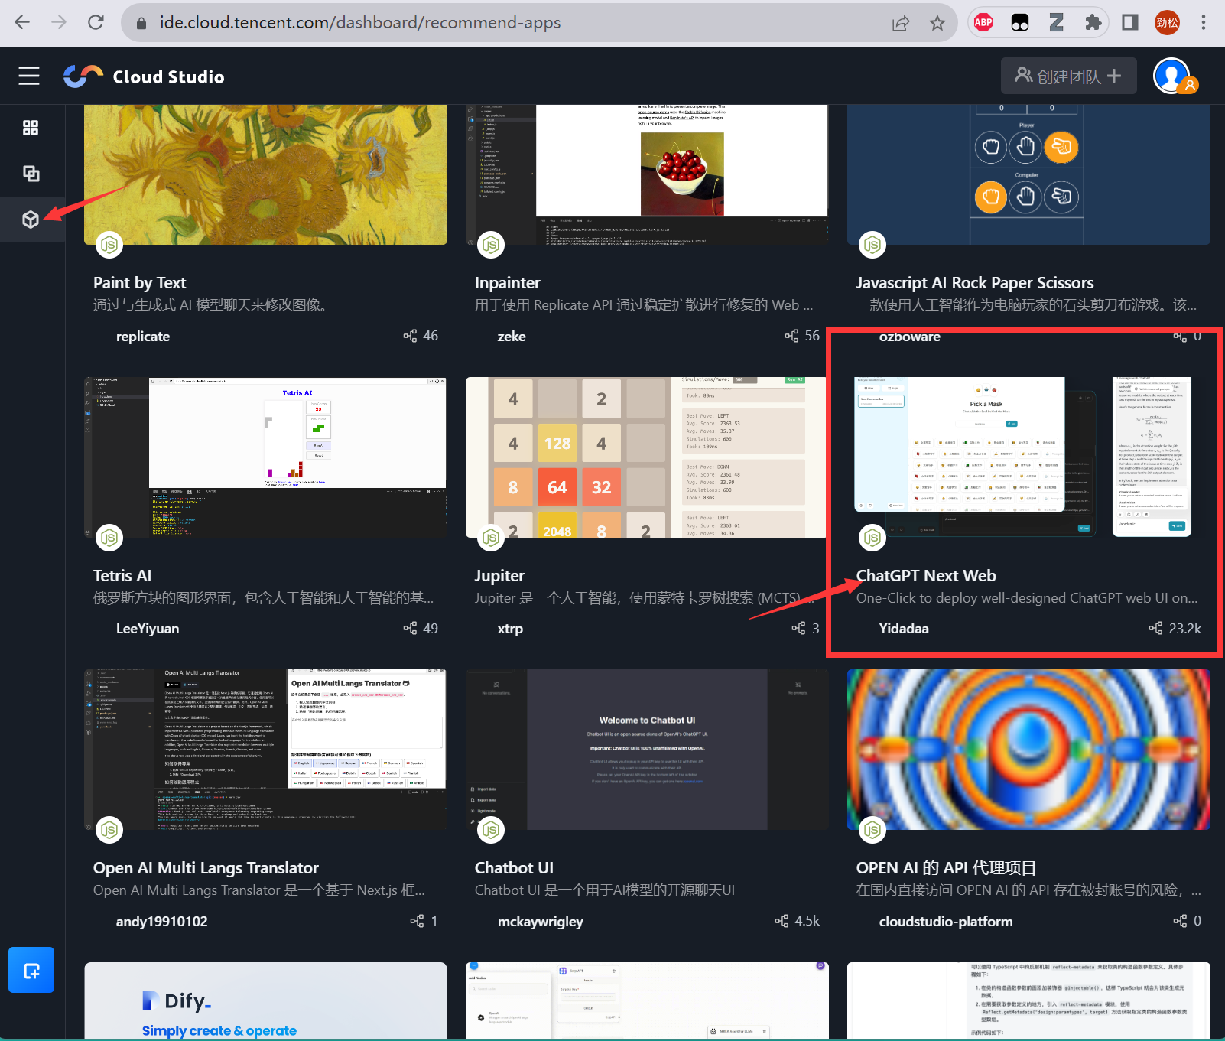The height and width of the screenshot is (1041, 1225).
Task: Go forward in browser history
Action: pos(59,22)
